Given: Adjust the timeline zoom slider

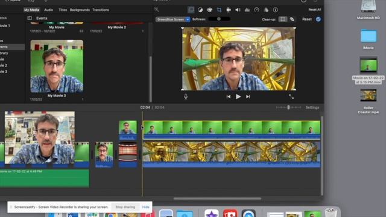Looking at the screenshot, I should click(288, 107).
